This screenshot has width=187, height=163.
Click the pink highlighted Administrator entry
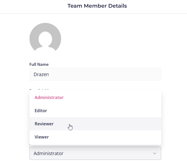pos(49,97)
